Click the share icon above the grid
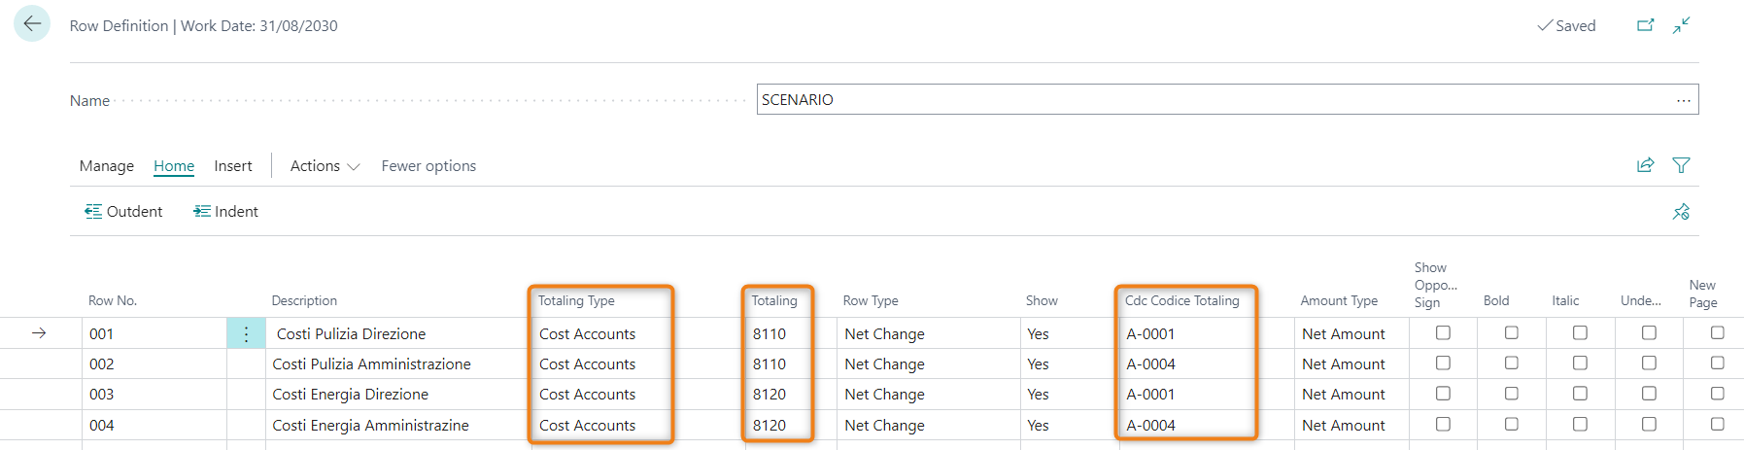Screen dimensions: 1744x450 click(x=1645, y=165)
